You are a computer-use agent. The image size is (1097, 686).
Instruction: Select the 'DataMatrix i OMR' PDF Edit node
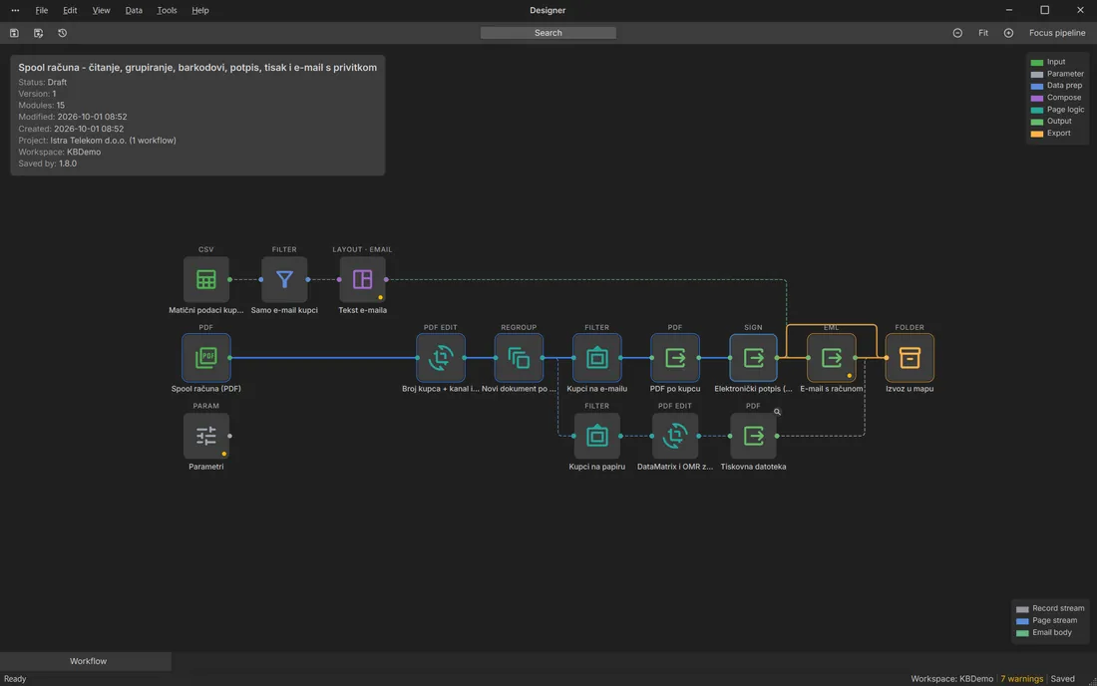[674, 436]
